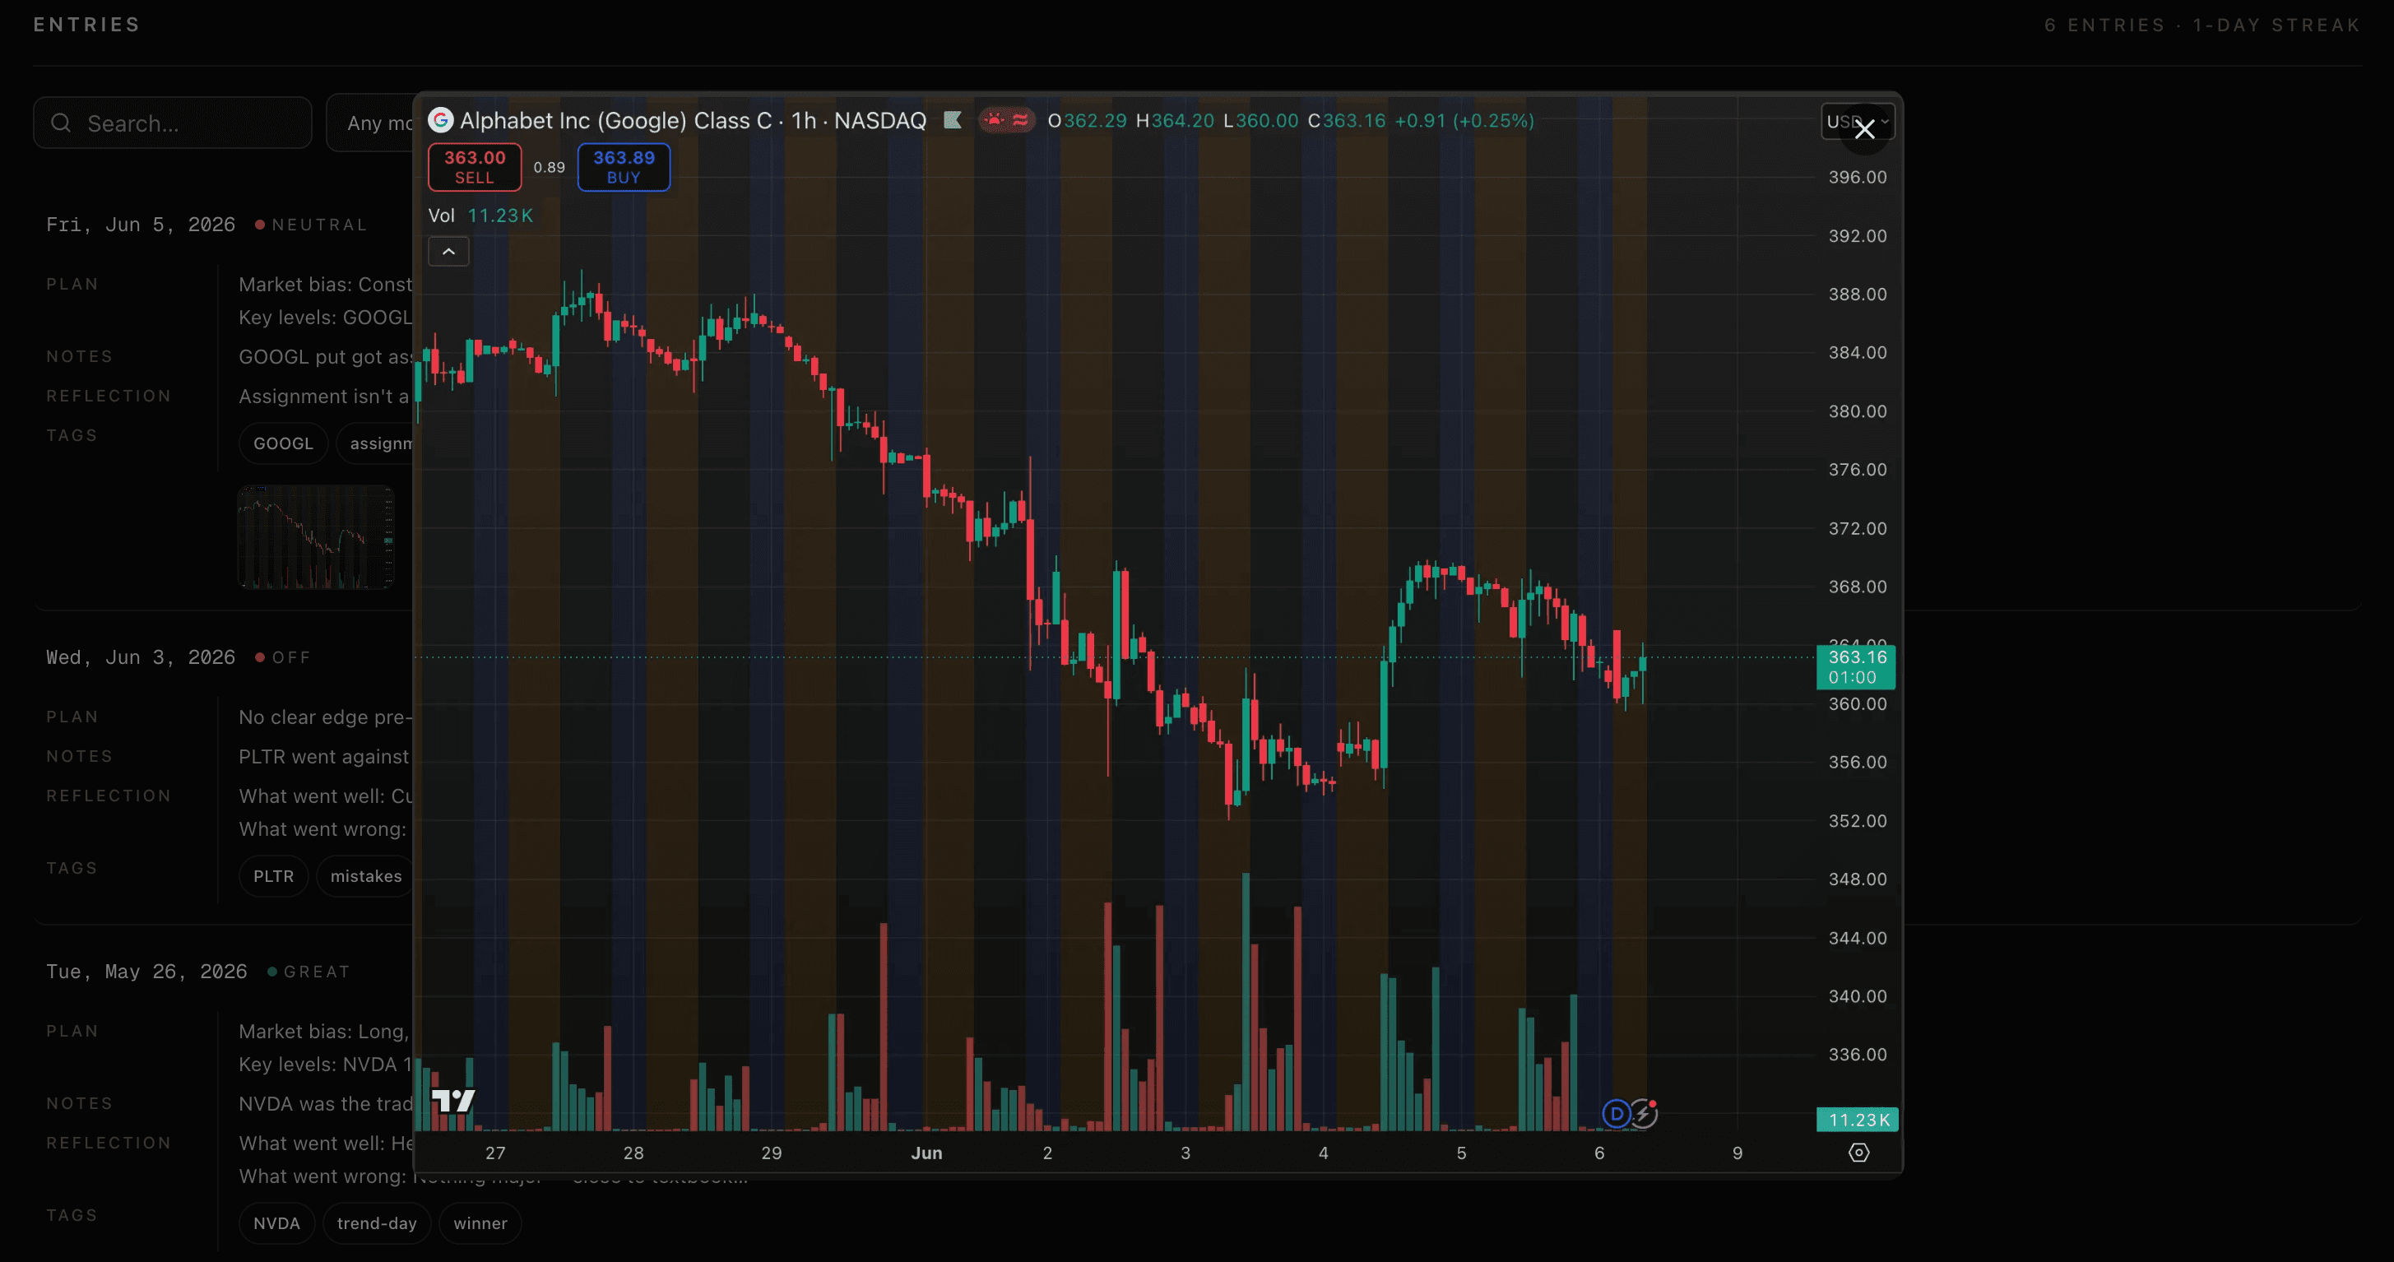Click the 0.89 spread value
Screen dimensions: 2394x1262
[x=550, y=167]
